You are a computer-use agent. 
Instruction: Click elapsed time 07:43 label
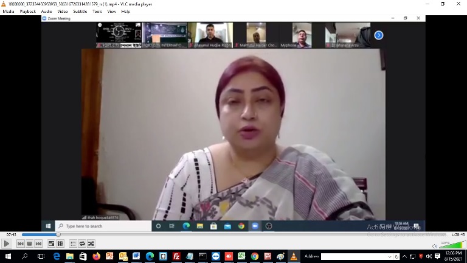coord(12,234)
